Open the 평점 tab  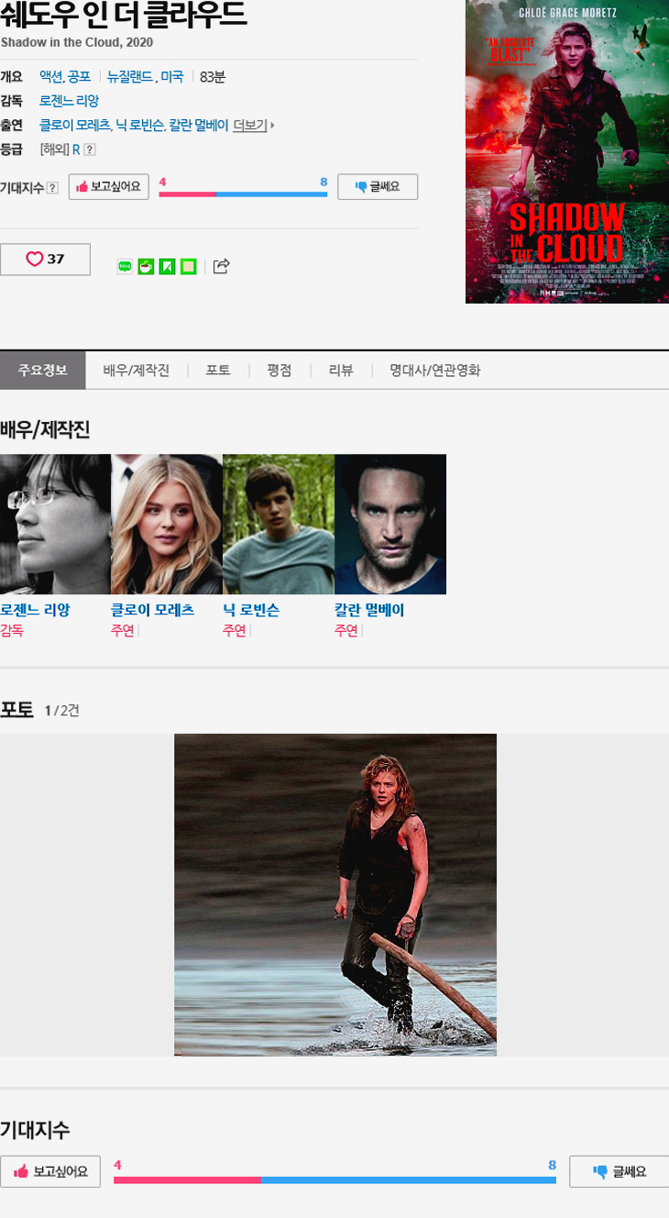280,371
